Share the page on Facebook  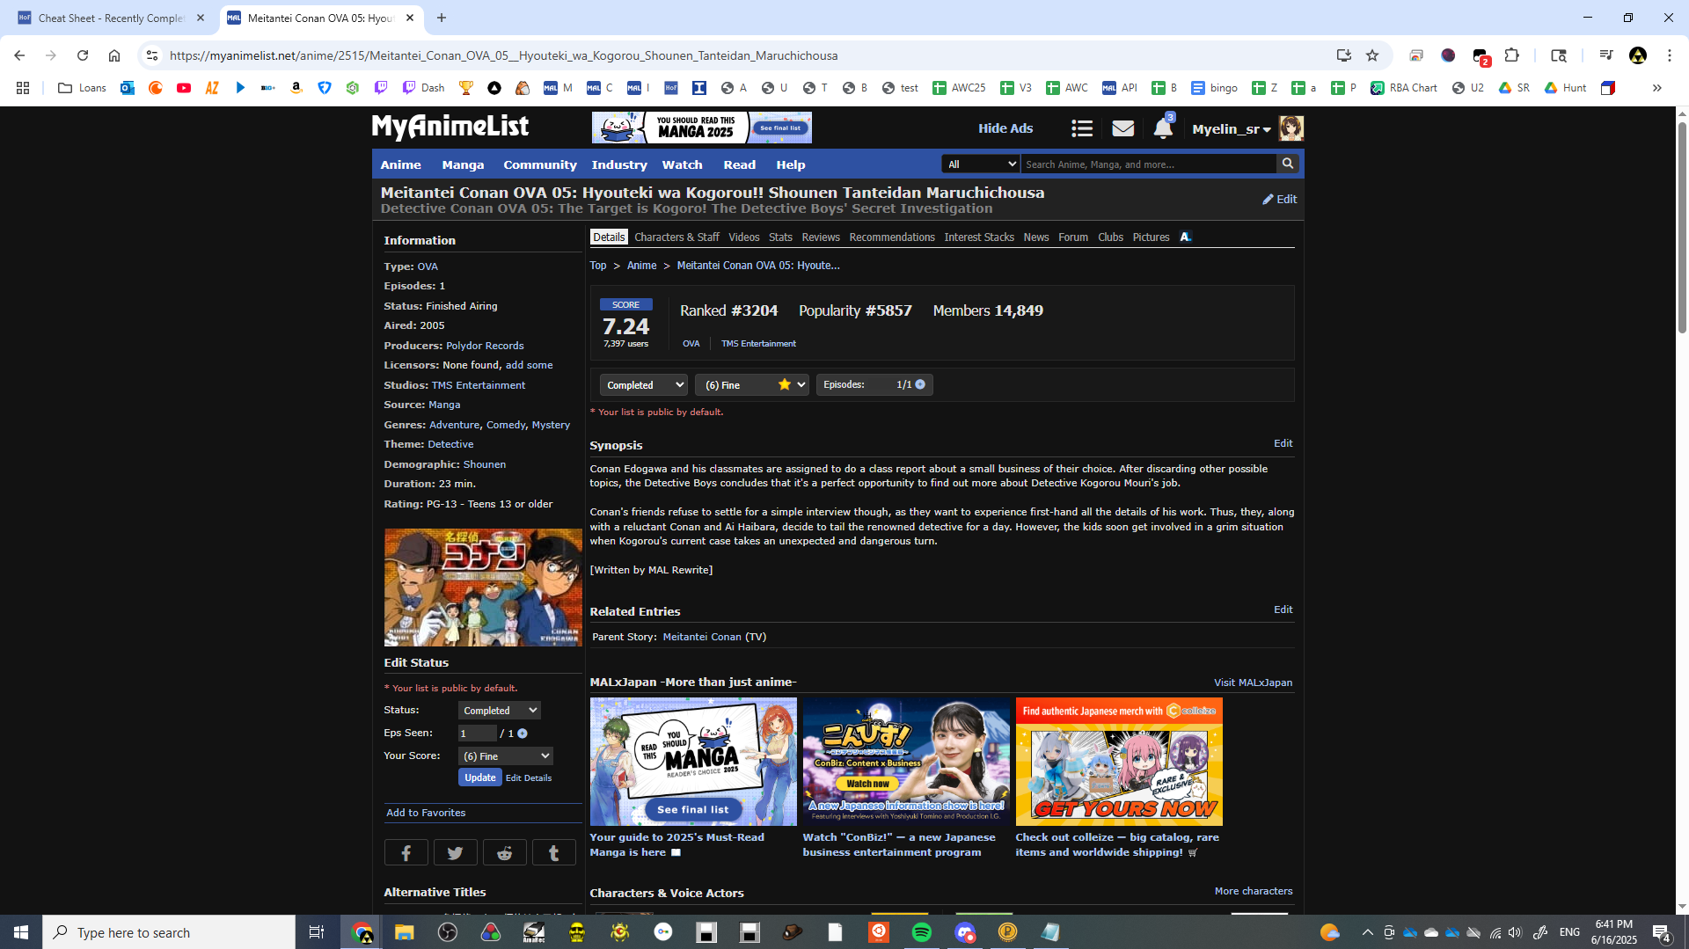406,852
